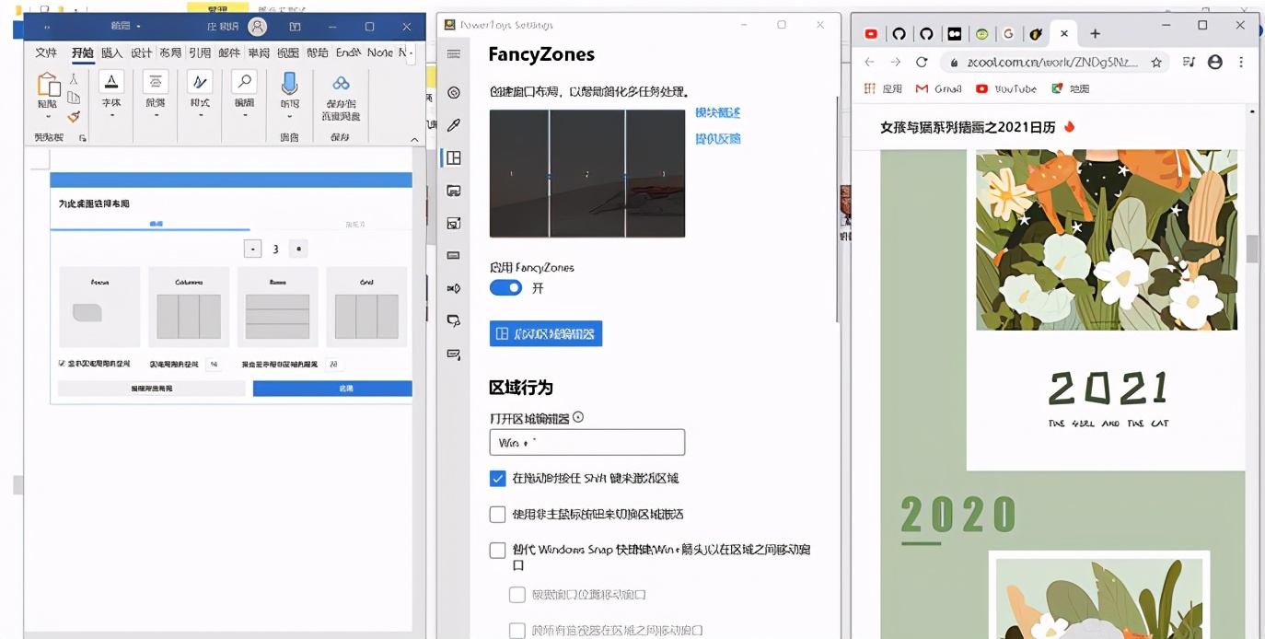Image resolution: width=1265 pixels, height=639 pixels.
Task: Click the info icon beside the editor hotkey label
Action: pos(578,417)
